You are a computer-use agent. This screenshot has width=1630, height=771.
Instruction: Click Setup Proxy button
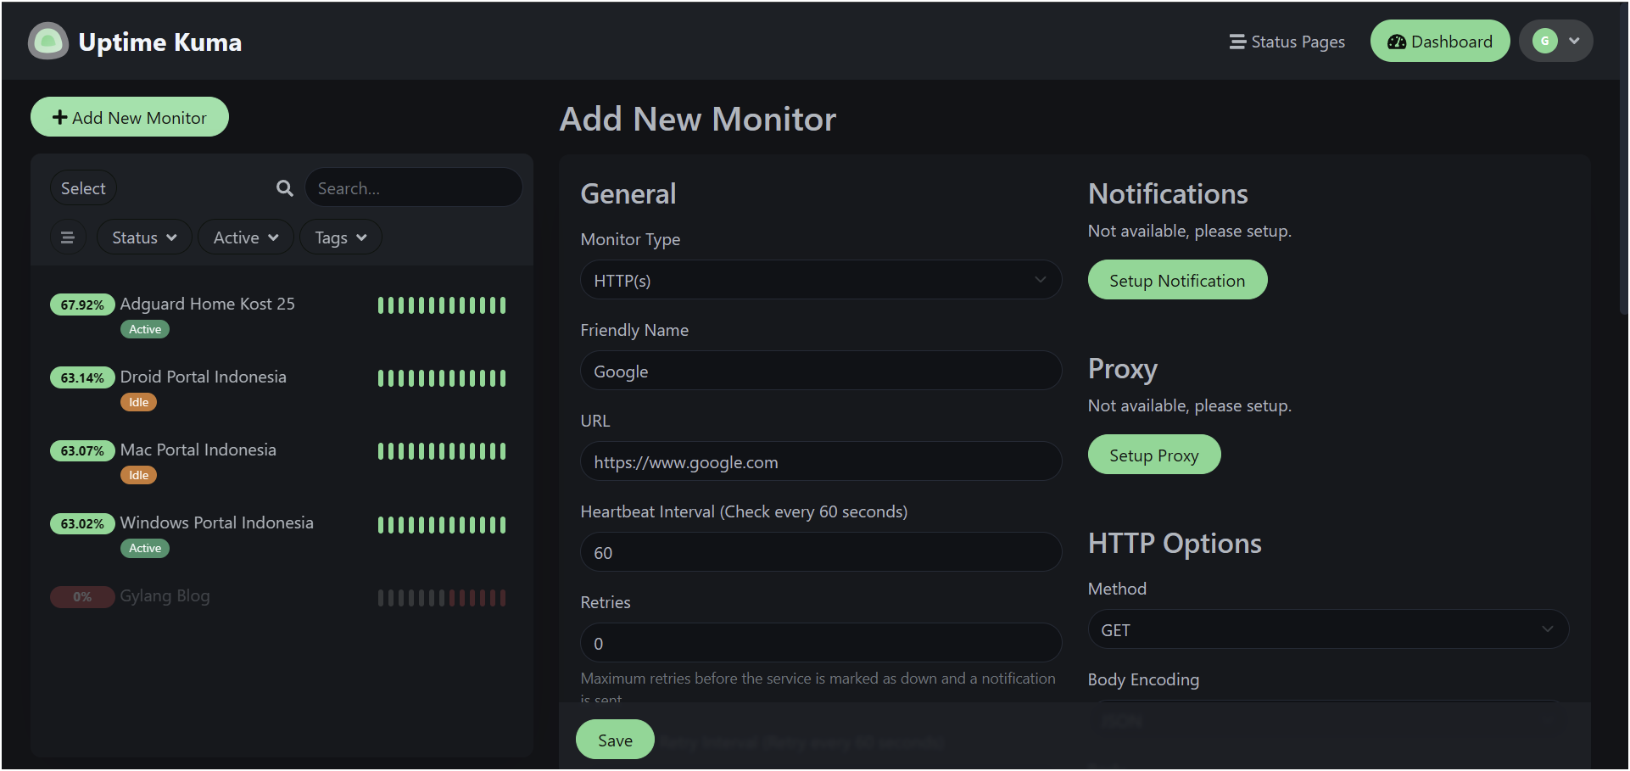[x=1154, y=455]
